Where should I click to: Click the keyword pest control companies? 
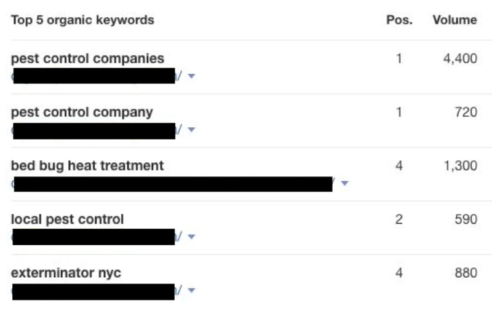coord(87,59)
